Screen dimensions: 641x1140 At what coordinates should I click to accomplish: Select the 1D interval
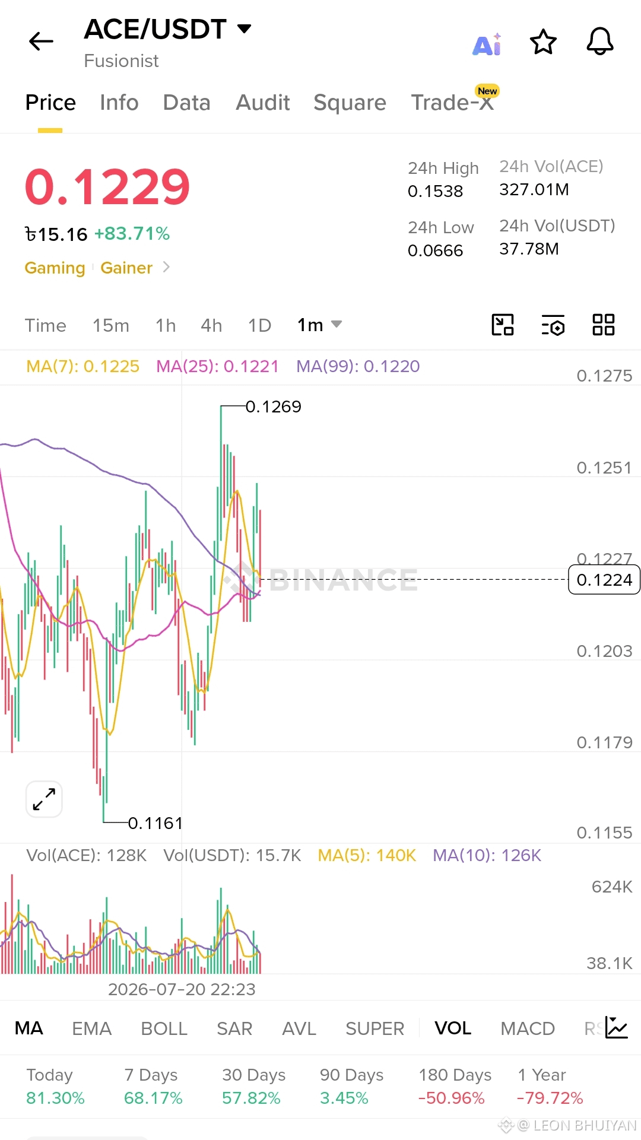259,325
